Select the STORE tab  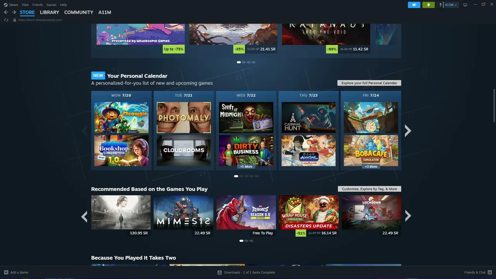tap(27, 12)
